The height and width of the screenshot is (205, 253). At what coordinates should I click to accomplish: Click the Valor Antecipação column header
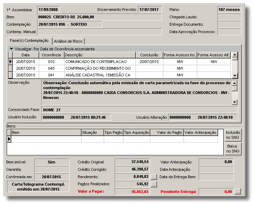(201, 132)
